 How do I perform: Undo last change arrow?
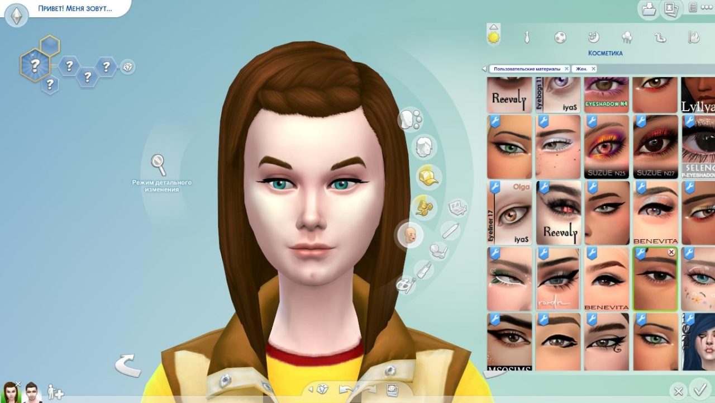tap(346, 389)
